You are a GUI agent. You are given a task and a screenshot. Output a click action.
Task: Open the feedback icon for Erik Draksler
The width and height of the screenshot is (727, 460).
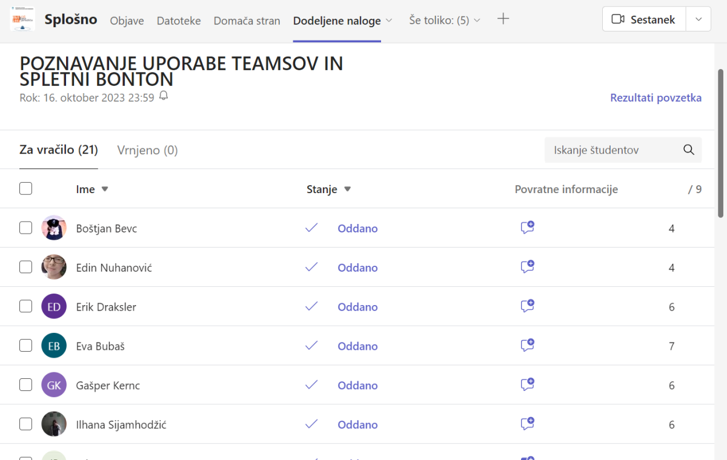(x=527, y=306)
